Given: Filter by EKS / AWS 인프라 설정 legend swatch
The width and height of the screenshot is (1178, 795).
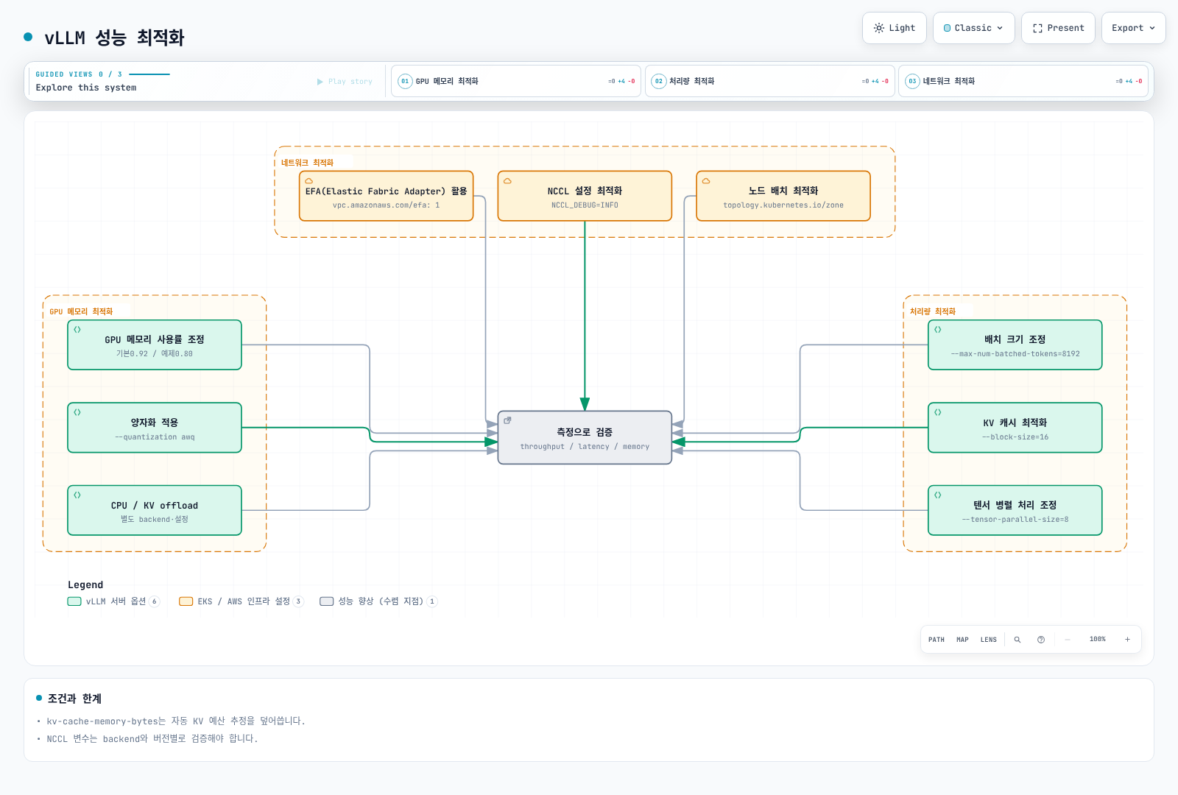Looking at the screenshot, I should tap(186, 601).
